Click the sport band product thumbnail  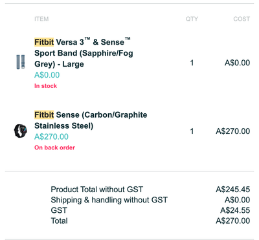pyautogui.click(x=21, y=62)
